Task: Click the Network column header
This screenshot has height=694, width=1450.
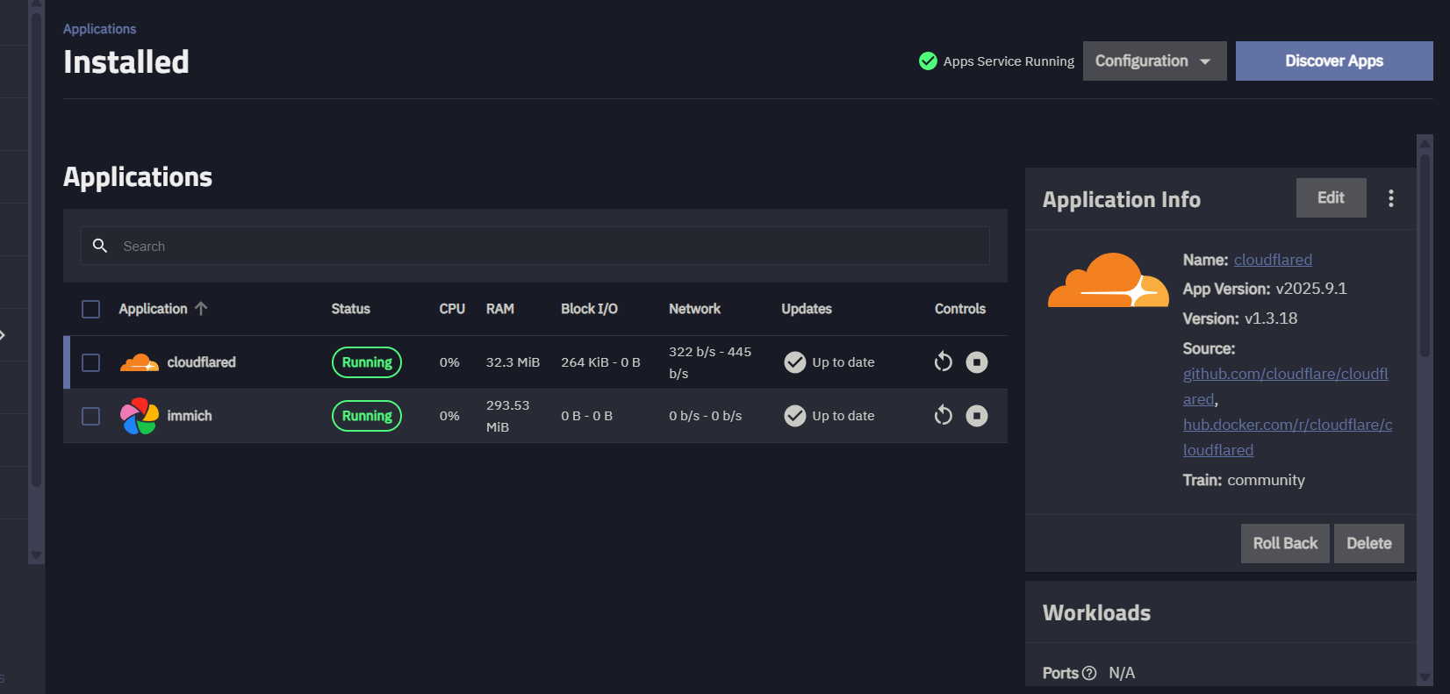Action: [x=694, y=309]
